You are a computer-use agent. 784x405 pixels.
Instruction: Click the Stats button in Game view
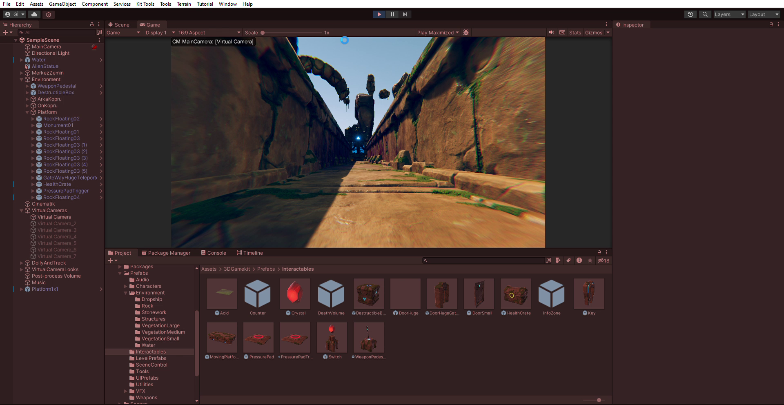point(575,33)
